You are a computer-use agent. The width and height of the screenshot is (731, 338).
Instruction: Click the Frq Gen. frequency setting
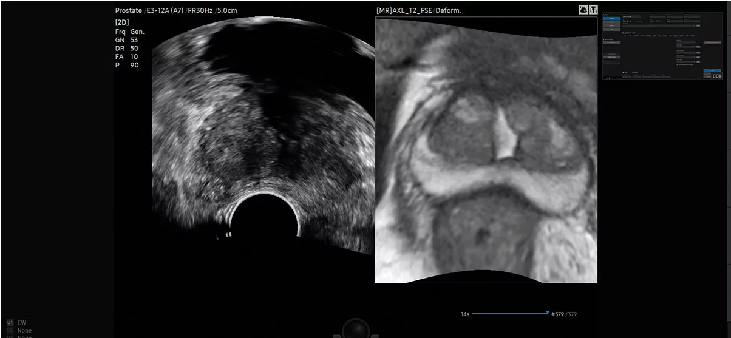[x=129, y=31]
